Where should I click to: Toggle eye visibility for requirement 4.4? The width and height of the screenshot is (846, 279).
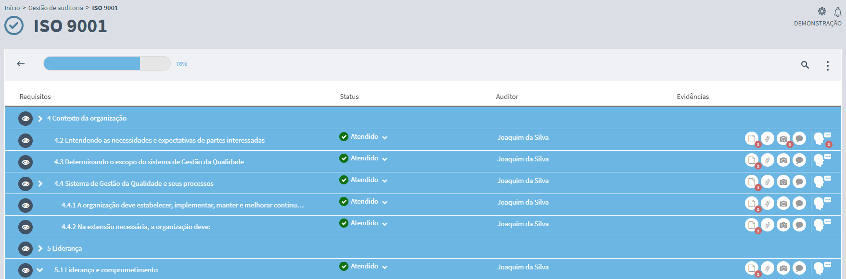(x=26, y=184)
